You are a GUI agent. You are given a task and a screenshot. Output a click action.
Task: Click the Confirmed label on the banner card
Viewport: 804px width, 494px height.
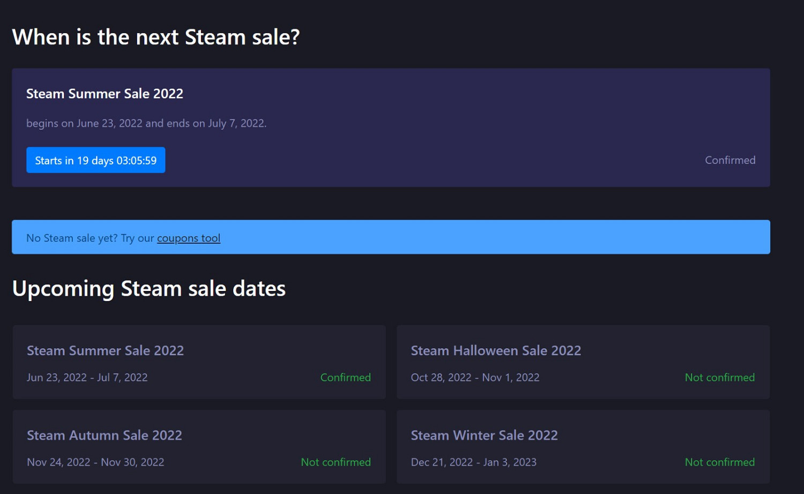pos(730,160)
